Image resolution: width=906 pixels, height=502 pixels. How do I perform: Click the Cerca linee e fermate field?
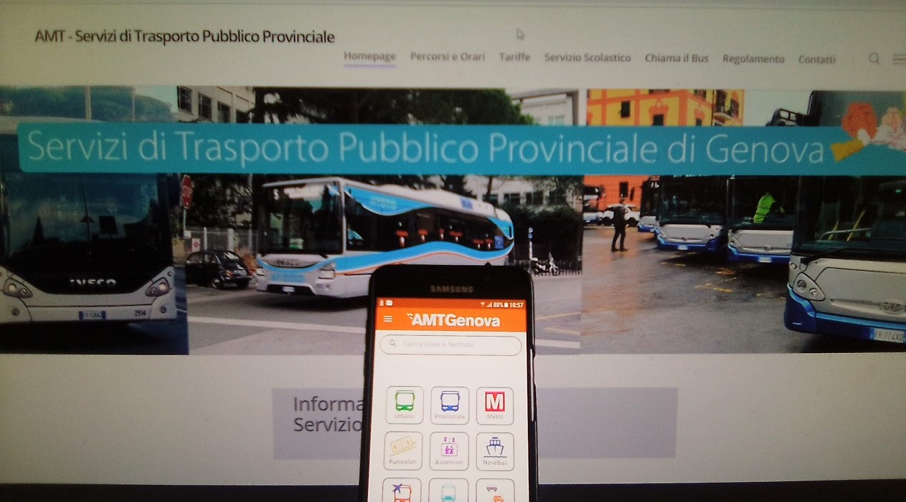pos(450,344)
